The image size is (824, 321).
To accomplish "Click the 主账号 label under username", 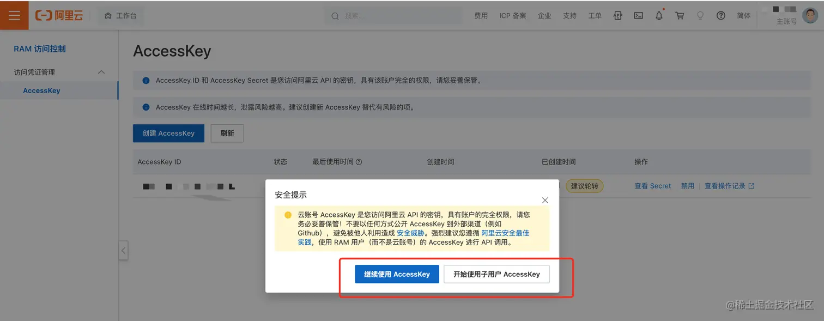I will [786, 21].
